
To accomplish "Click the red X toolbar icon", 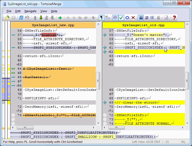I will 133,18.
